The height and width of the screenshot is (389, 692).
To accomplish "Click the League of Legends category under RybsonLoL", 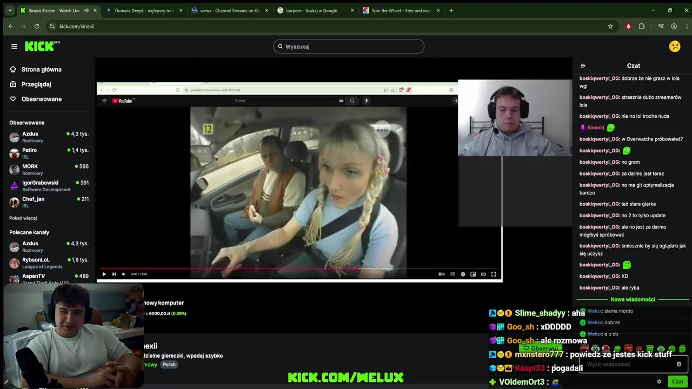I will pos(42,267).
